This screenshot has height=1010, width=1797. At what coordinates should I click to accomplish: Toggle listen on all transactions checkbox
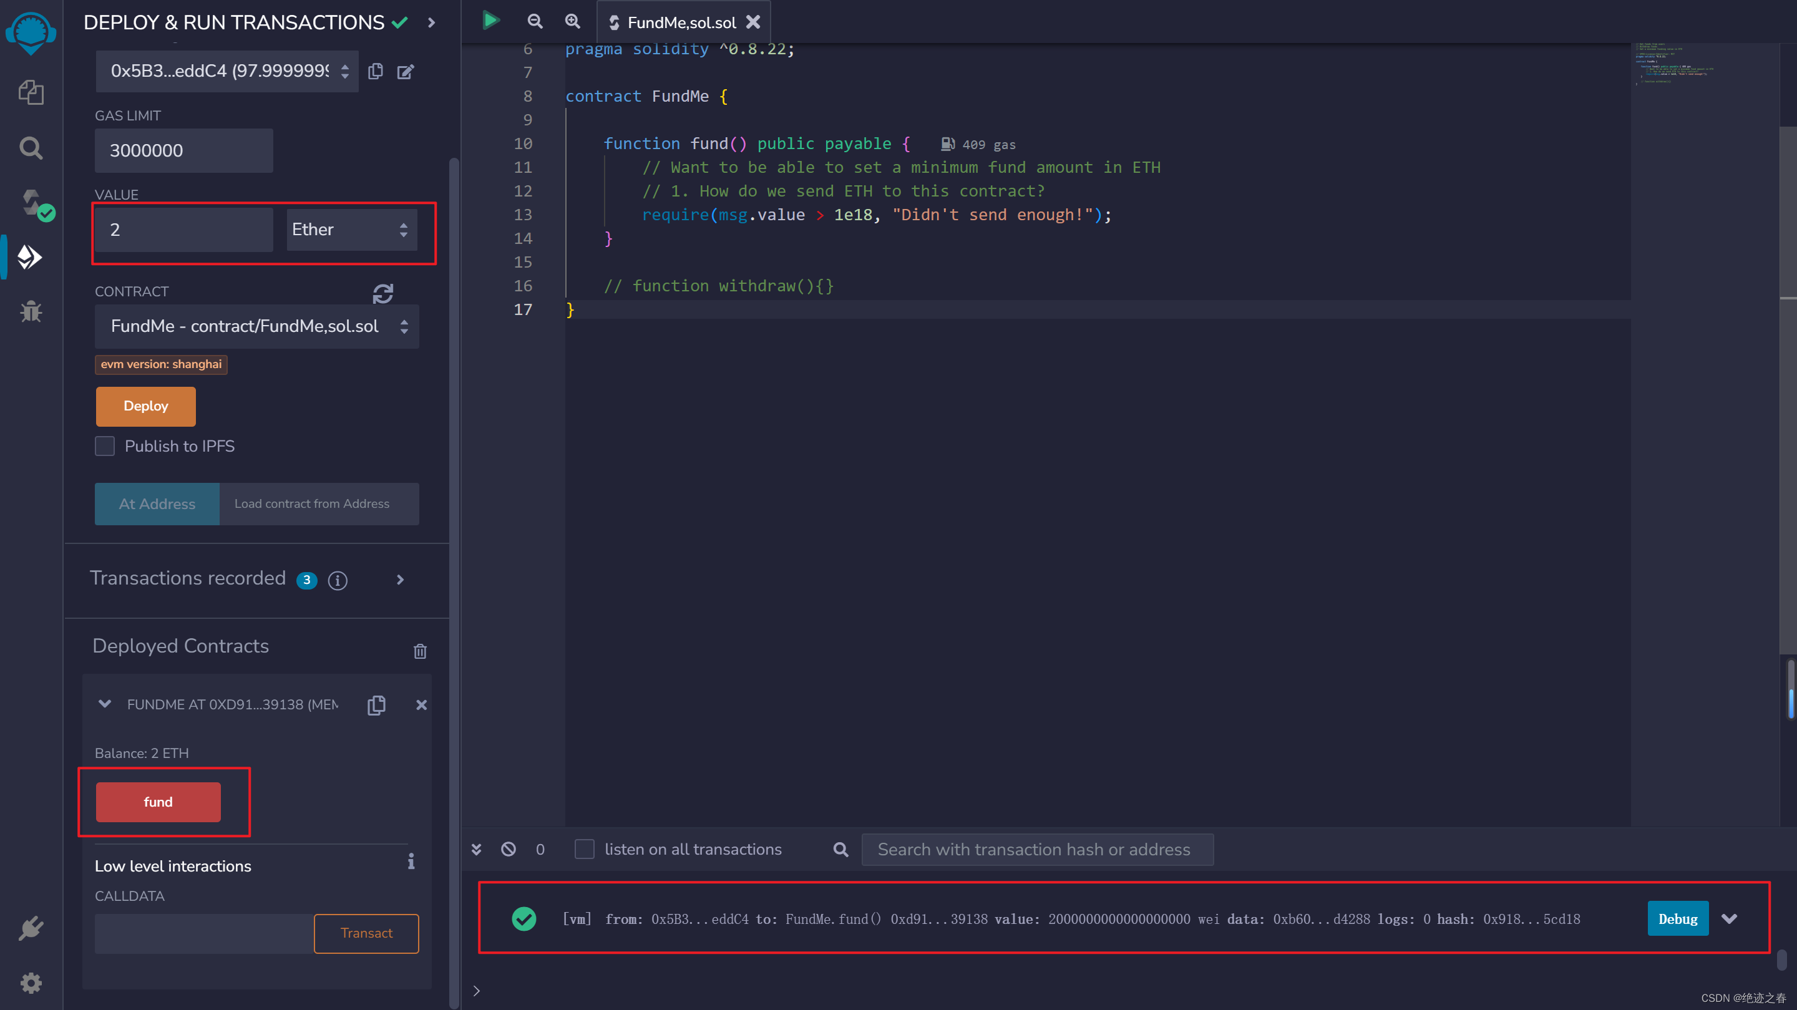point(584,849)
